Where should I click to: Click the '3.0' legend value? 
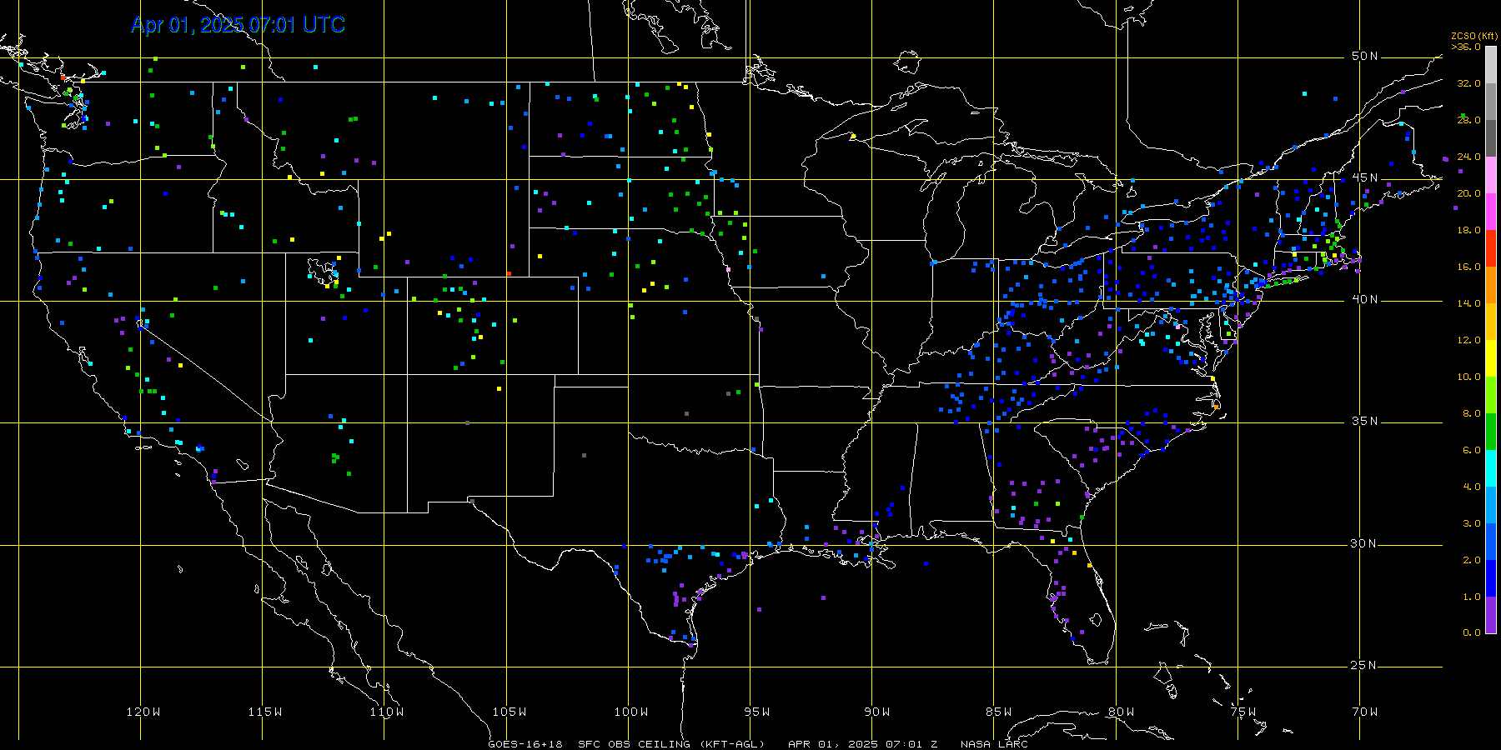1472,523
